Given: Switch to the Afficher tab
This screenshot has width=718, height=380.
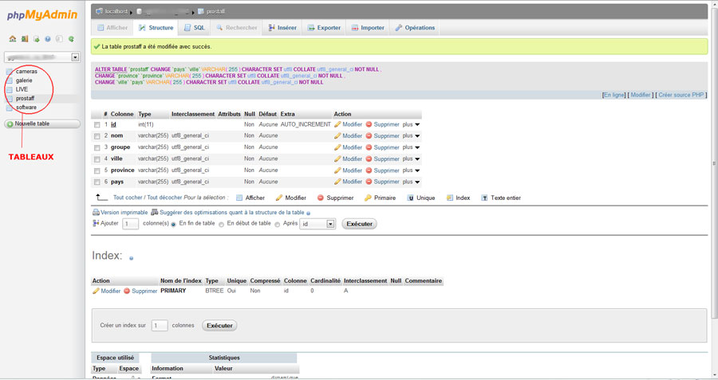Looking at the screenshot, I should click(112, 27).
